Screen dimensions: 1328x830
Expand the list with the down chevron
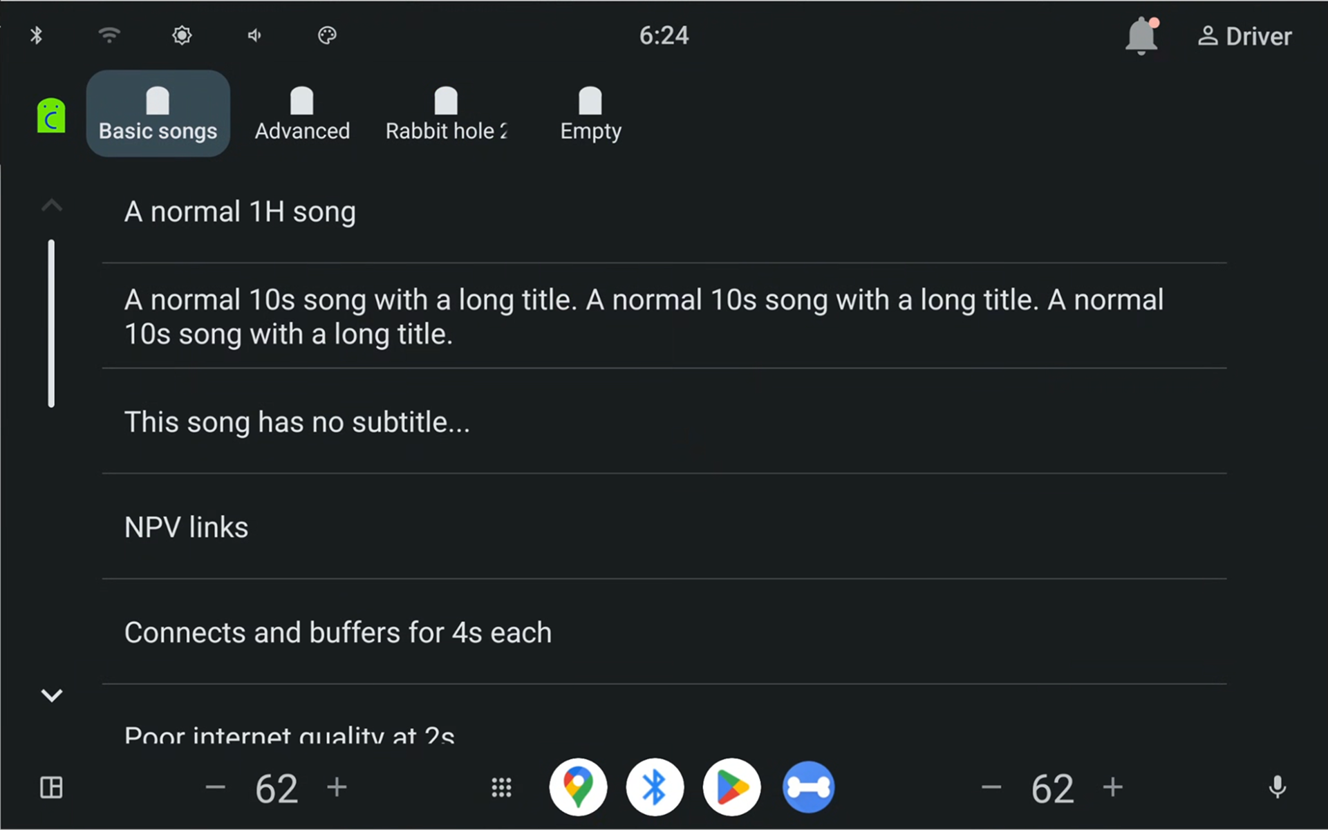[52, 695]
